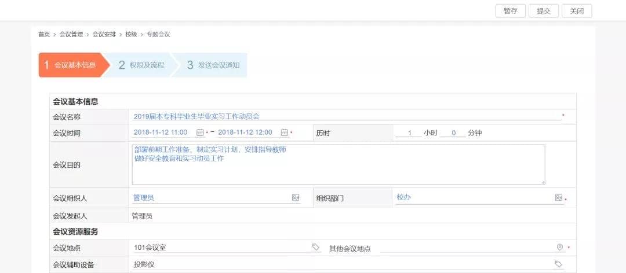Open end time calendar picker icon

284,132
